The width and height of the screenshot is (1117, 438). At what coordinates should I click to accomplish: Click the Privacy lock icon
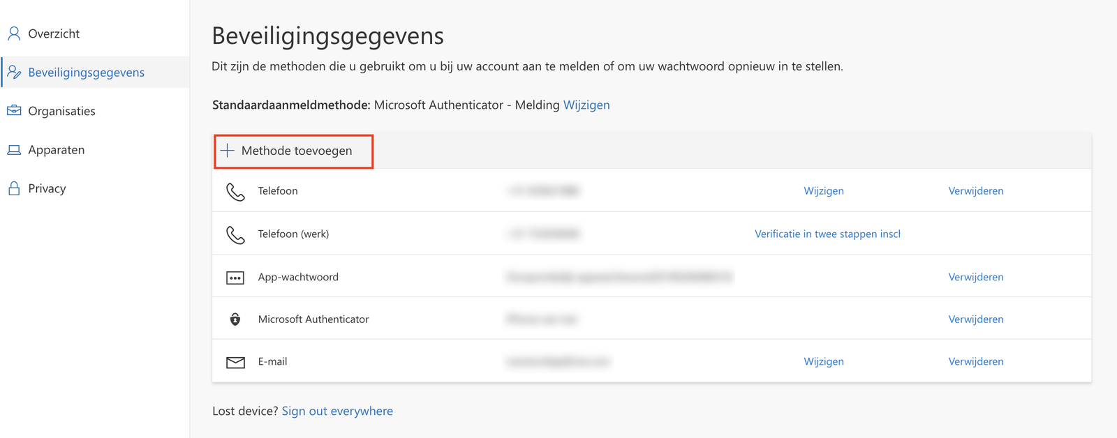pos(14,188)
